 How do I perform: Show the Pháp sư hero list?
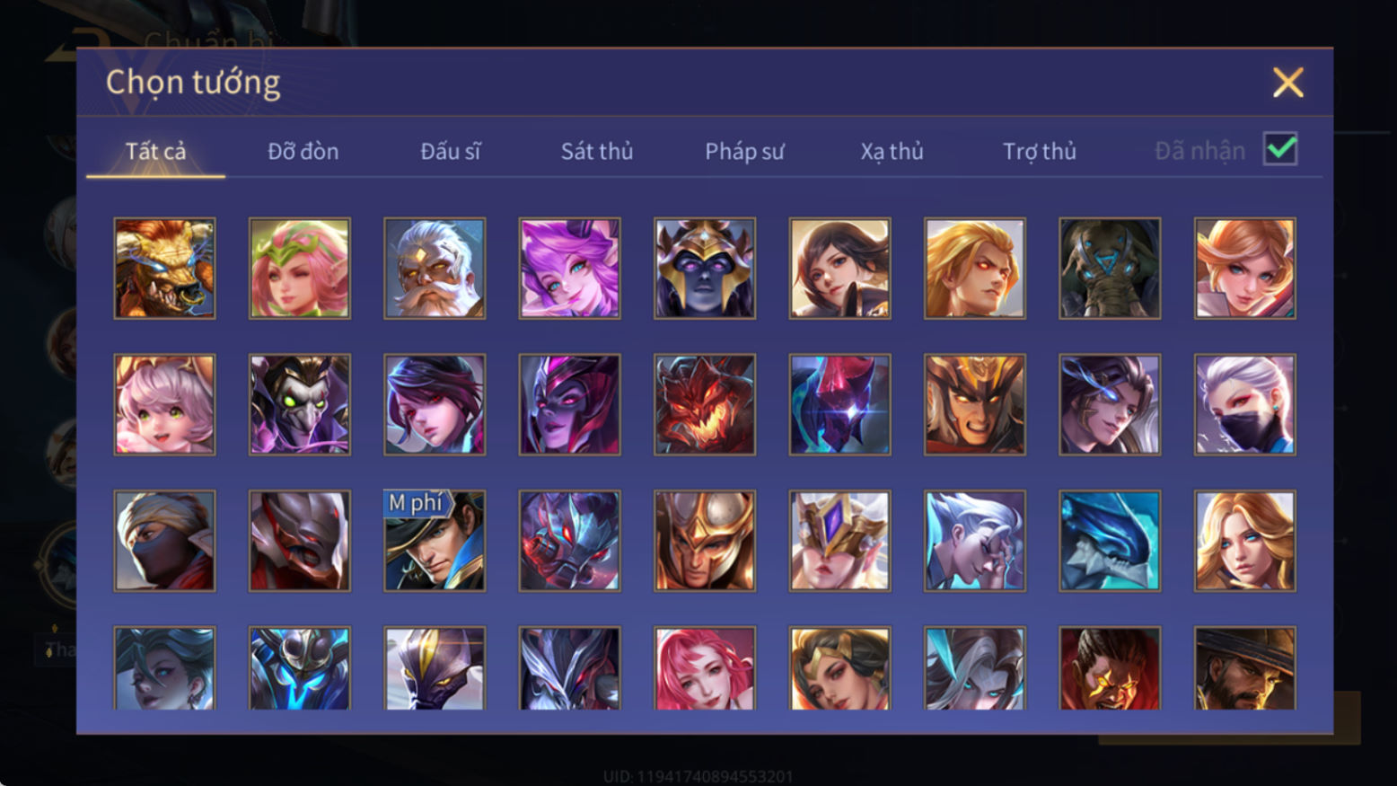coord(744,151)
